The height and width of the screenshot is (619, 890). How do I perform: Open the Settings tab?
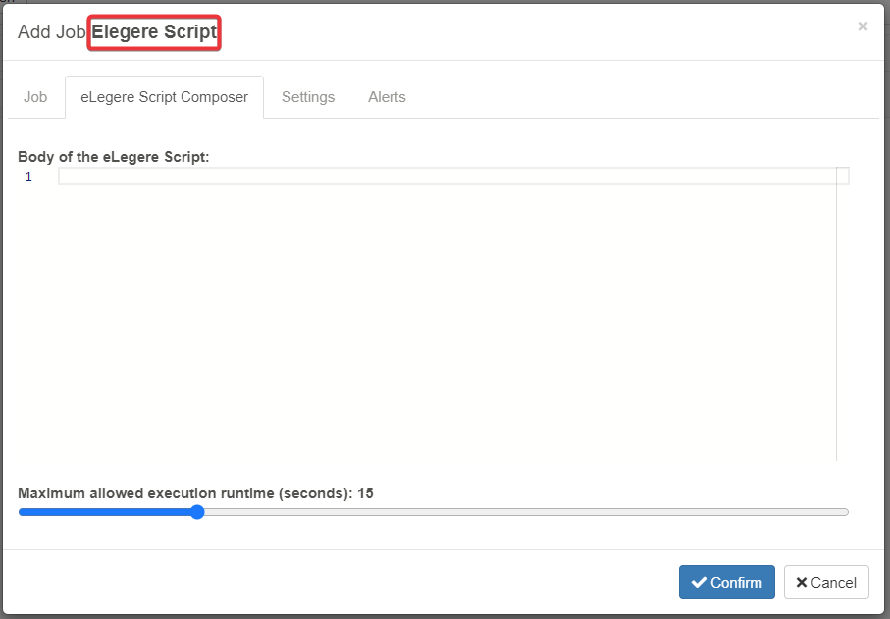coord(308,97)
